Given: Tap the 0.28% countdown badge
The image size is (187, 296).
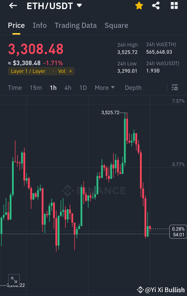Looking at the screenshot, I should tap(178, 232).
